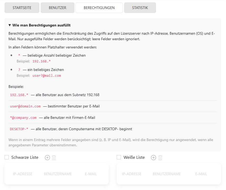
Task: Click the trash icon beside Weiße Liste
Action: (x=160, y=158)
